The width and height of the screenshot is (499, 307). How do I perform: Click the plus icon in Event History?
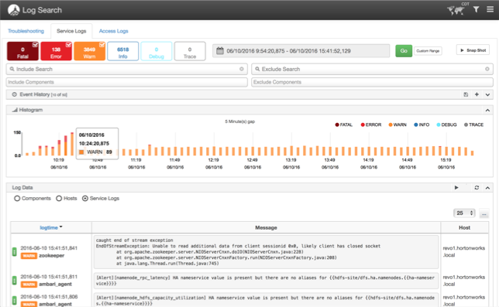[477, 94]
